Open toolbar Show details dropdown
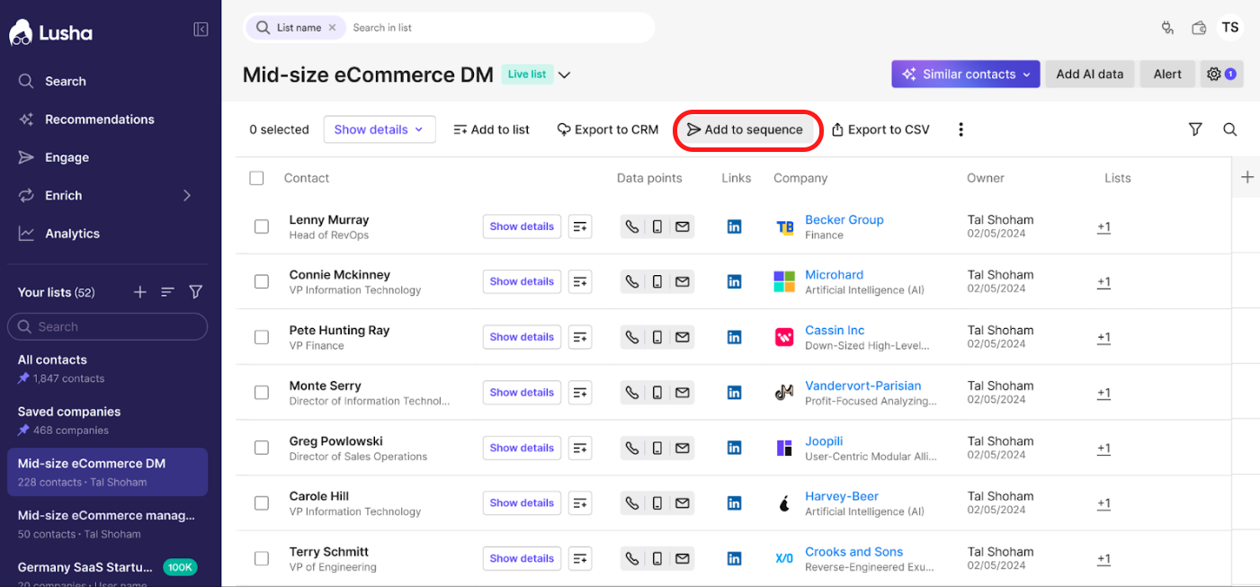The height and width of the screenshot is (587, 1260). [380, 129]
